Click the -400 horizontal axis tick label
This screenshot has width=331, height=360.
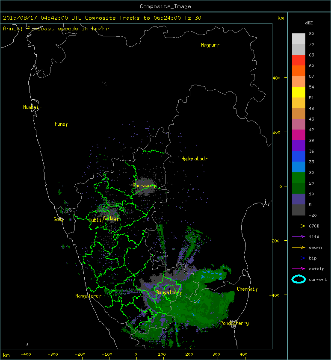click(26, 354)
